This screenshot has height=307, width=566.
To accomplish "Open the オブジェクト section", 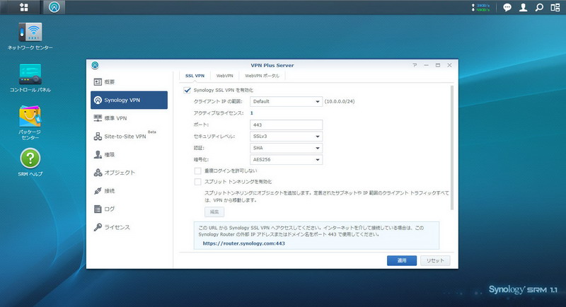I will point(129,173).
